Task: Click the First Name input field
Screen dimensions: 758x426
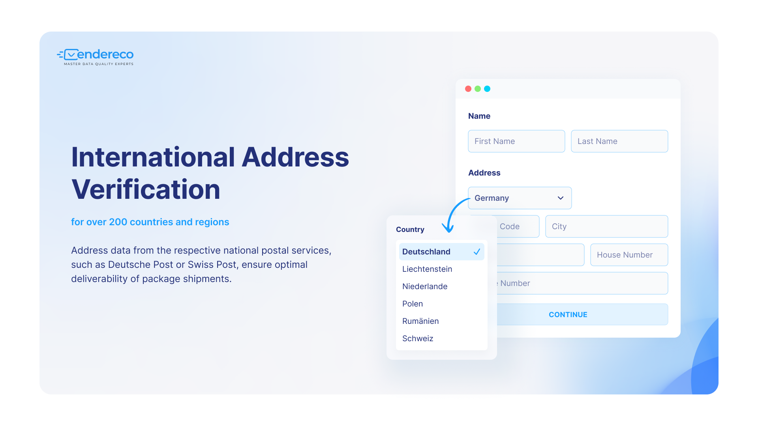Action: click(515, 141)
